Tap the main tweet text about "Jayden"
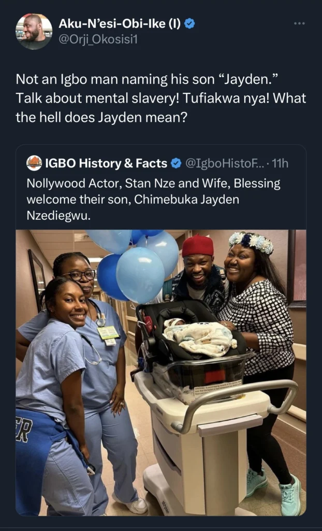322x531 pixels. [x=161, y=99]
